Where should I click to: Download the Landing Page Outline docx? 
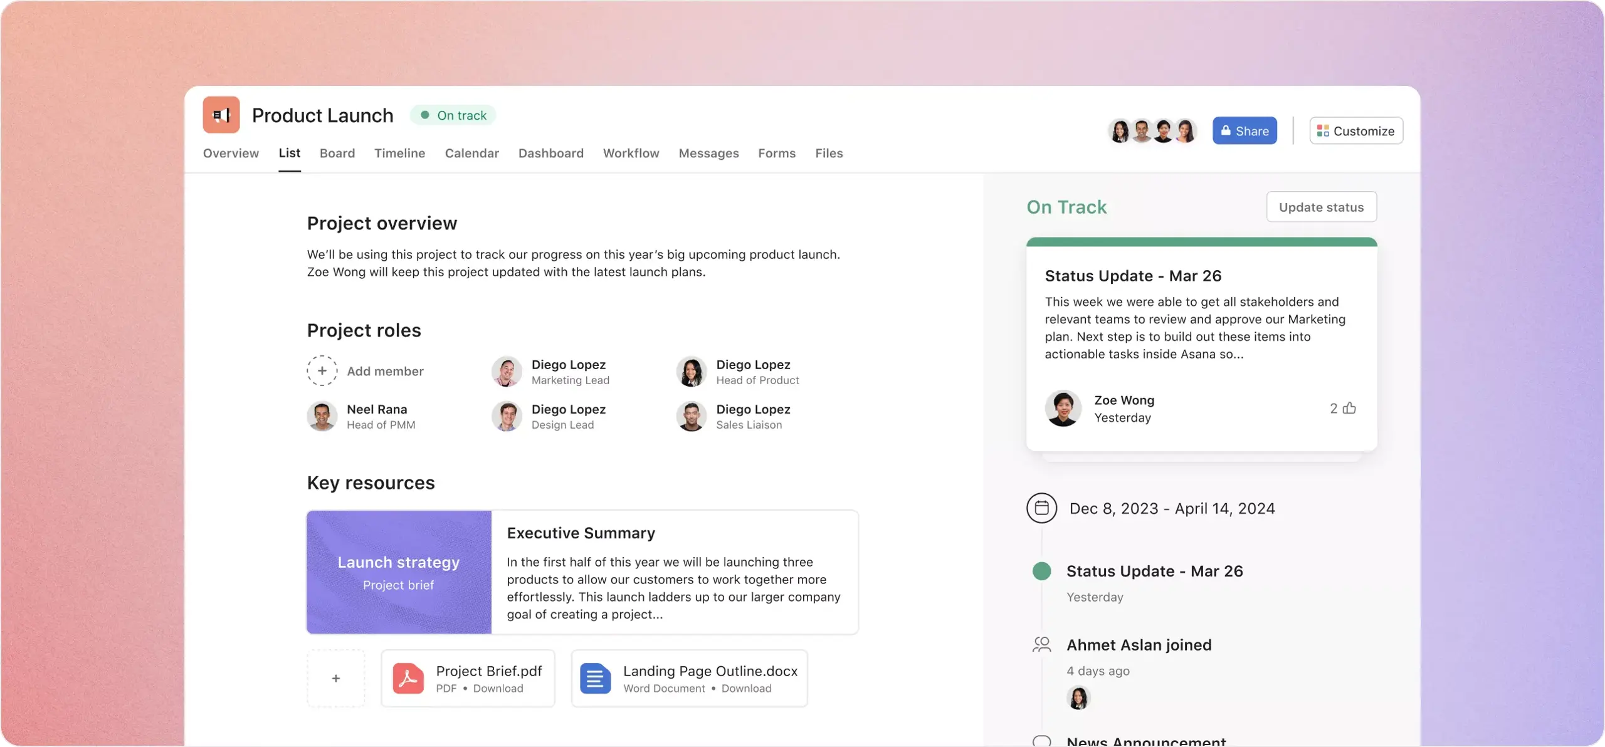pos(746,689)
